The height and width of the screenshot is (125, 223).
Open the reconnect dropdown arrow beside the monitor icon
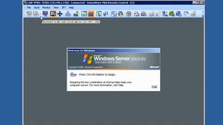coord(40,14)
